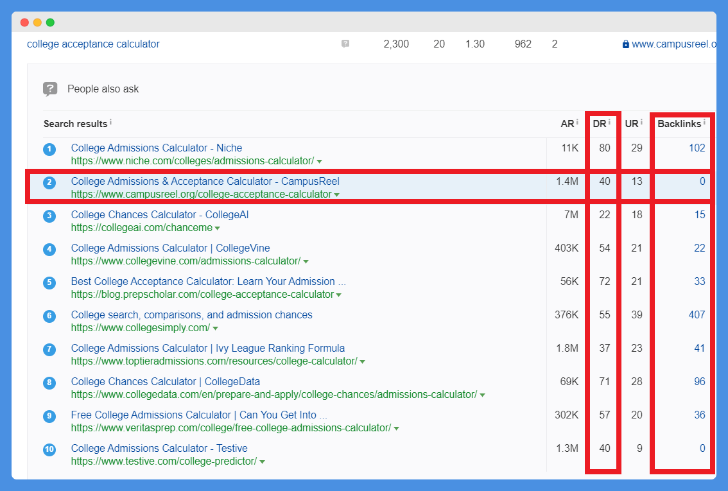Expand the collegevine.com URL dropdown arrow
728x491 pixels.
tap(306, 262)
